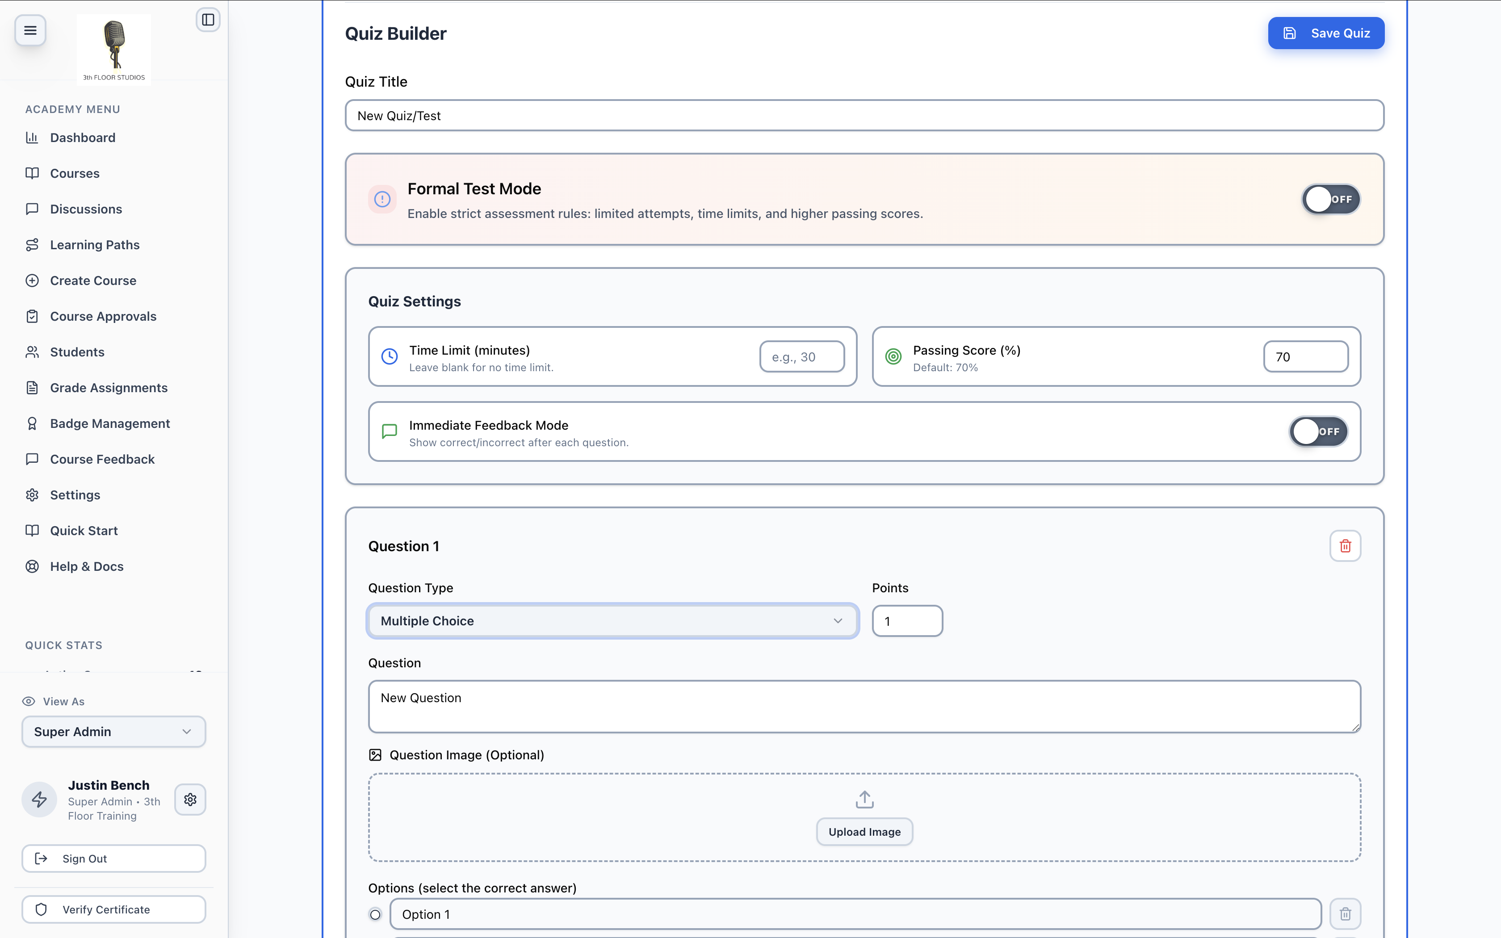Screen dimensions: 1501x938
Task: Expand the Question Type dropdown
Action: coord(613,621)
